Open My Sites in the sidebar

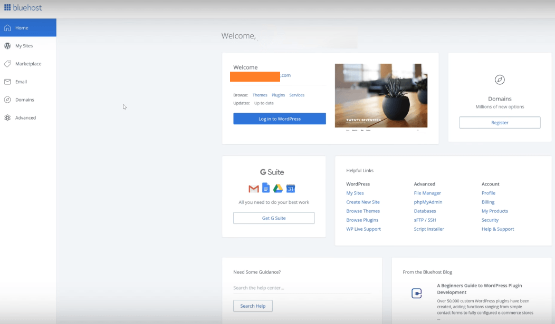click(28, 46)
